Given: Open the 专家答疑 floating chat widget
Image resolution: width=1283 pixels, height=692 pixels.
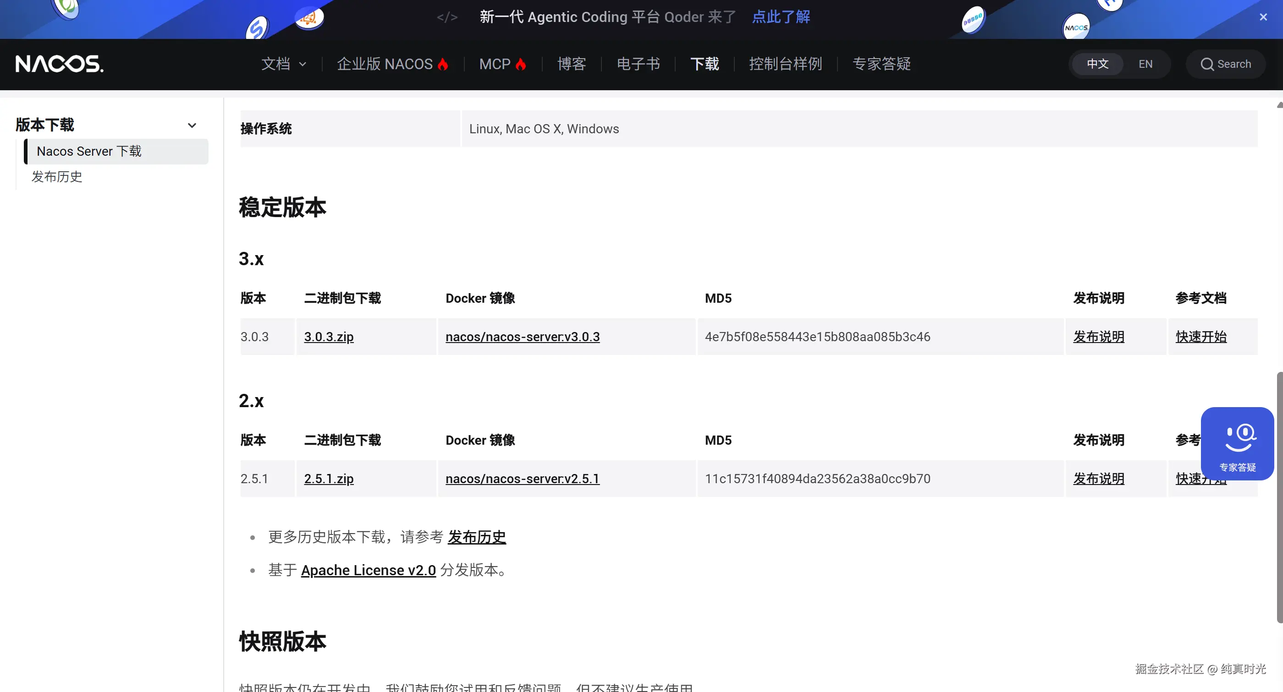Looking at the screenshot, I should pos(1237,443).
